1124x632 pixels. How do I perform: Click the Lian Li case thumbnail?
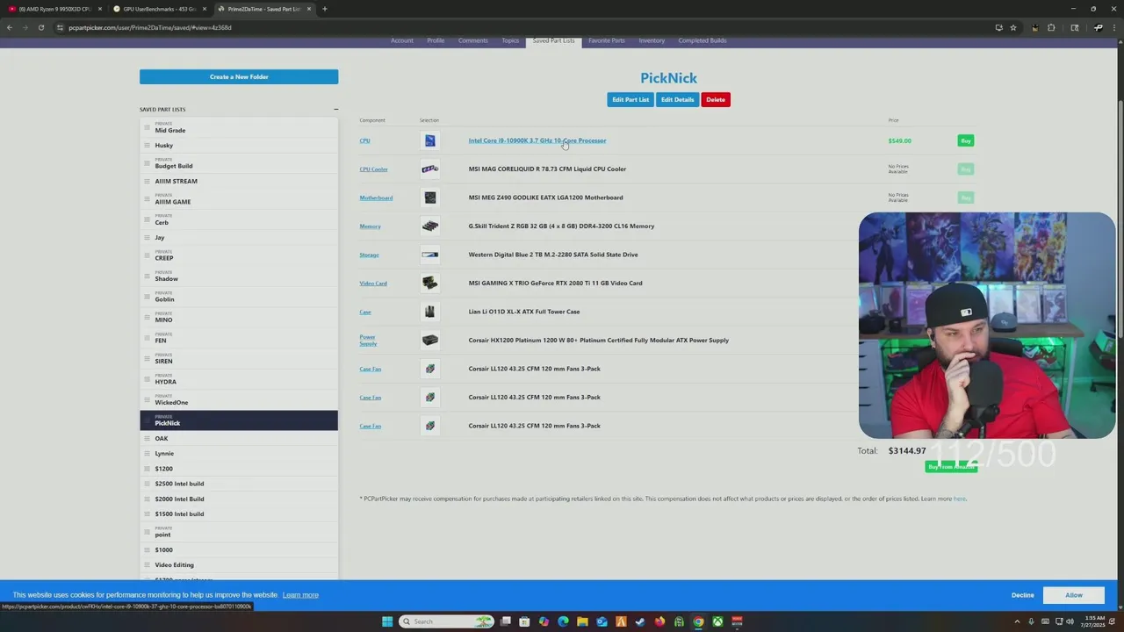pos(429,312)
